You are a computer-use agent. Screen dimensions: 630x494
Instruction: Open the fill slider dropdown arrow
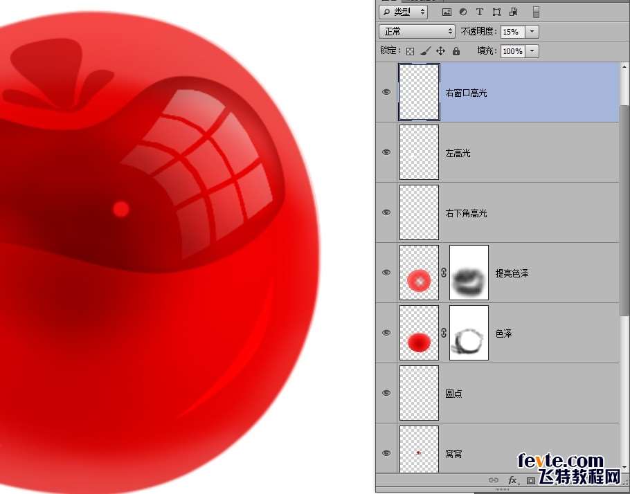[x=532, y=51]
